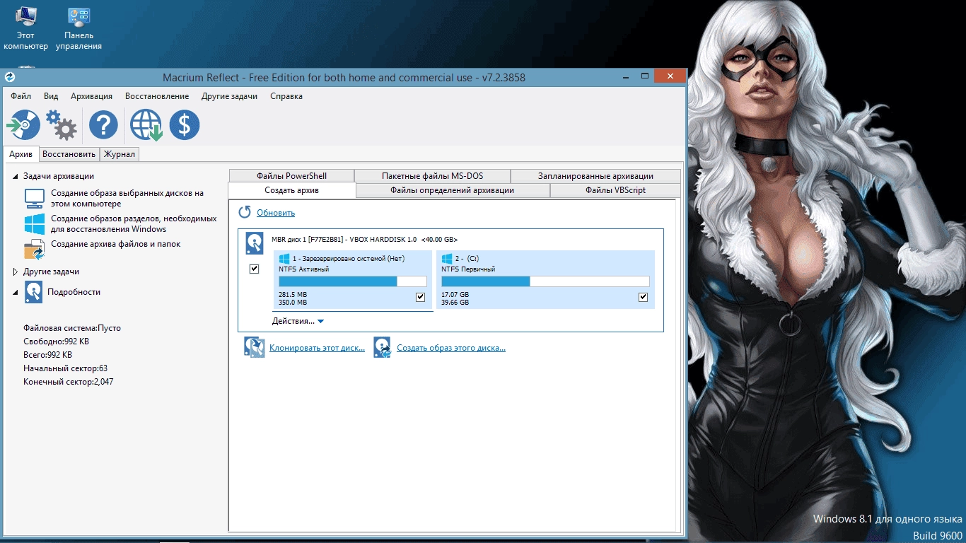Open the Действия dropdown
This screenshot has width=966, height=543.
(298, 321)
